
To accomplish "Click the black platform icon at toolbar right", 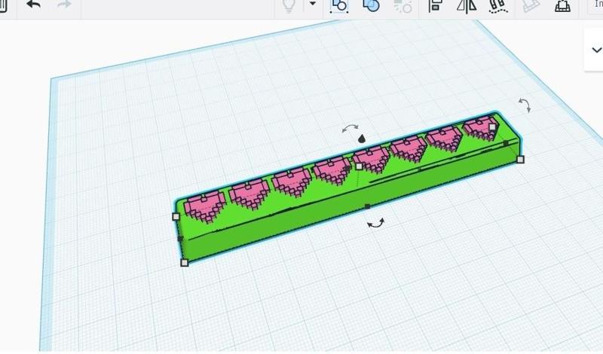I will (x=562, y=6).
